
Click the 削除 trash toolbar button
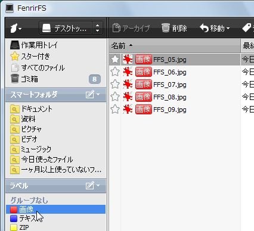tap(174, 28)
